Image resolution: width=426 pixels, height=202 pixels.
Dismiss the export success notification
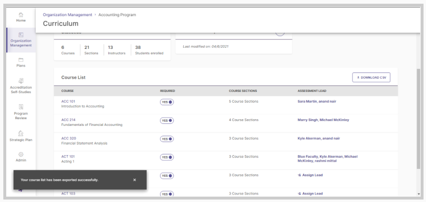point(134,180)
